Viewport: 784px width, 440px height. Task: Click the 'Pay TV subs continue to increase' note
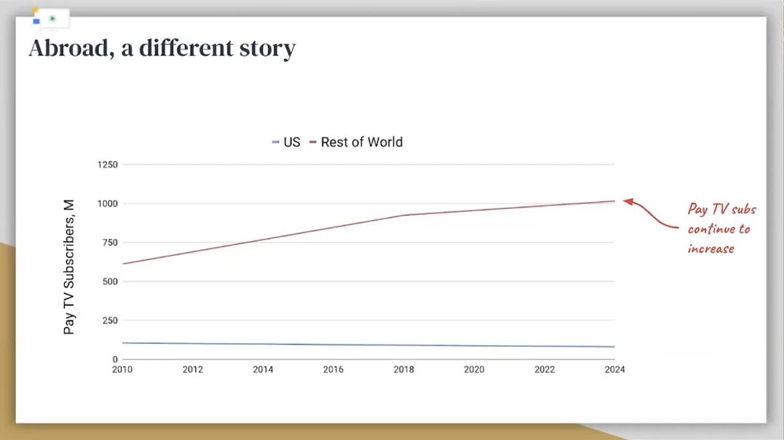(721, 229)
